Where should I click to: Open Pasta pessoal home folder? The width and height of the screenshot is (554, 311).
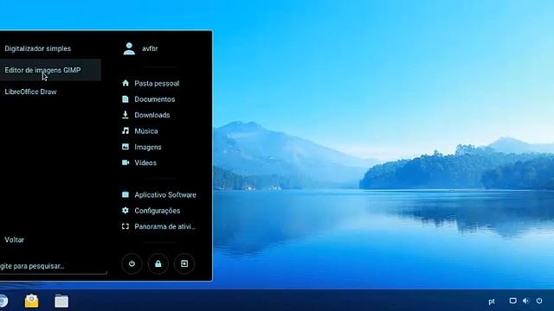157,84
